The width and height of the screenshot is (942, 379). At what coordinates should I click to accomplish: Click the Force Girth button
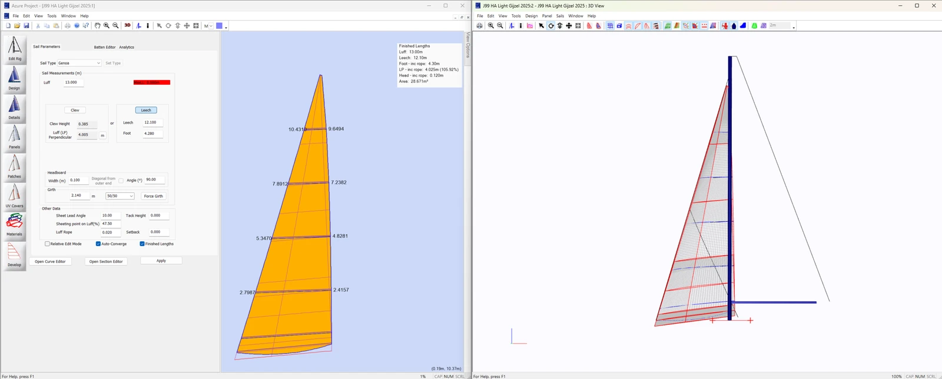click(154, 196)
